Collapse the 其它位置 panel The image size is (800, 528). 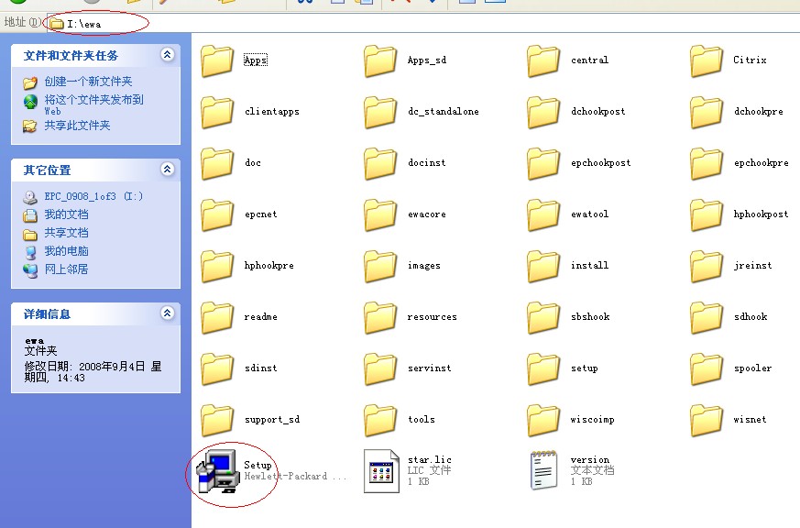(167, 170)
